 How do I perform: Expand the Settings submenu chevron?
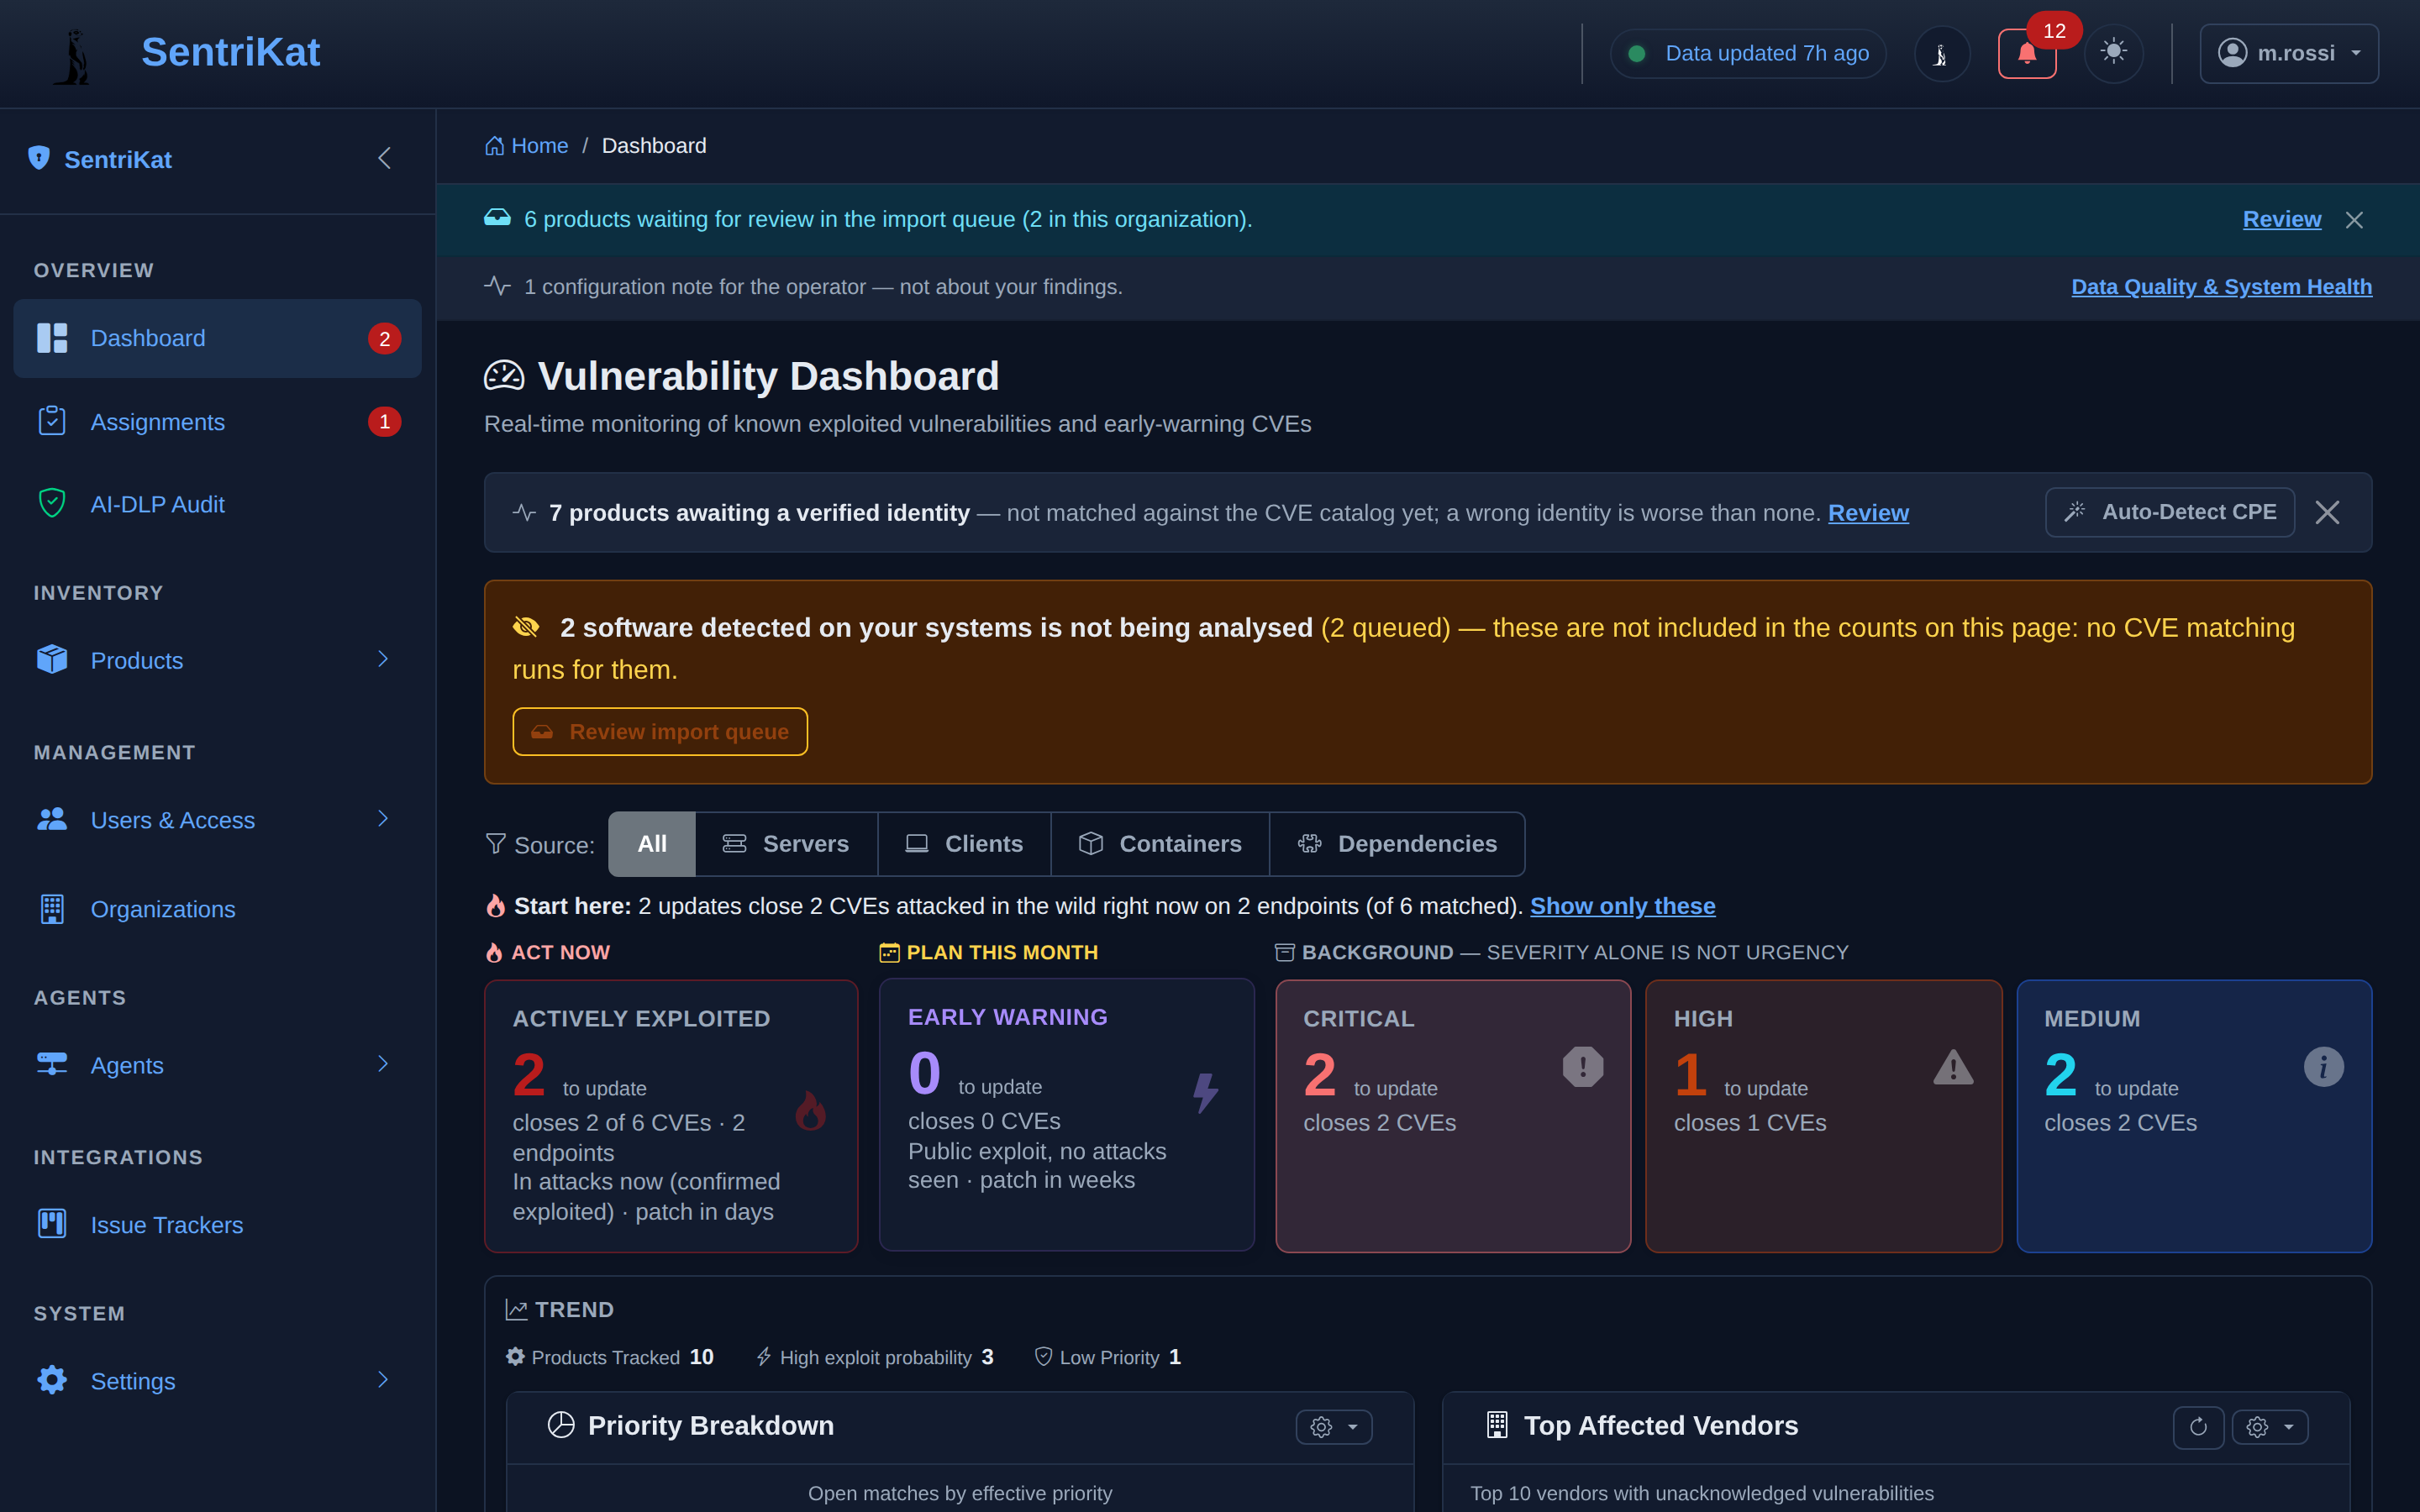(383, 1379)
